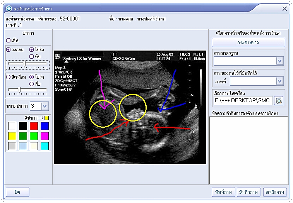This screenshot has width=293, height=203.
Task: Click the กระดาษขาว (white paper) button
Action: [248, 42]
